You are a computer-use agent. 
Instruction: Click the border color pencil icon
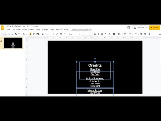point(57,34)
